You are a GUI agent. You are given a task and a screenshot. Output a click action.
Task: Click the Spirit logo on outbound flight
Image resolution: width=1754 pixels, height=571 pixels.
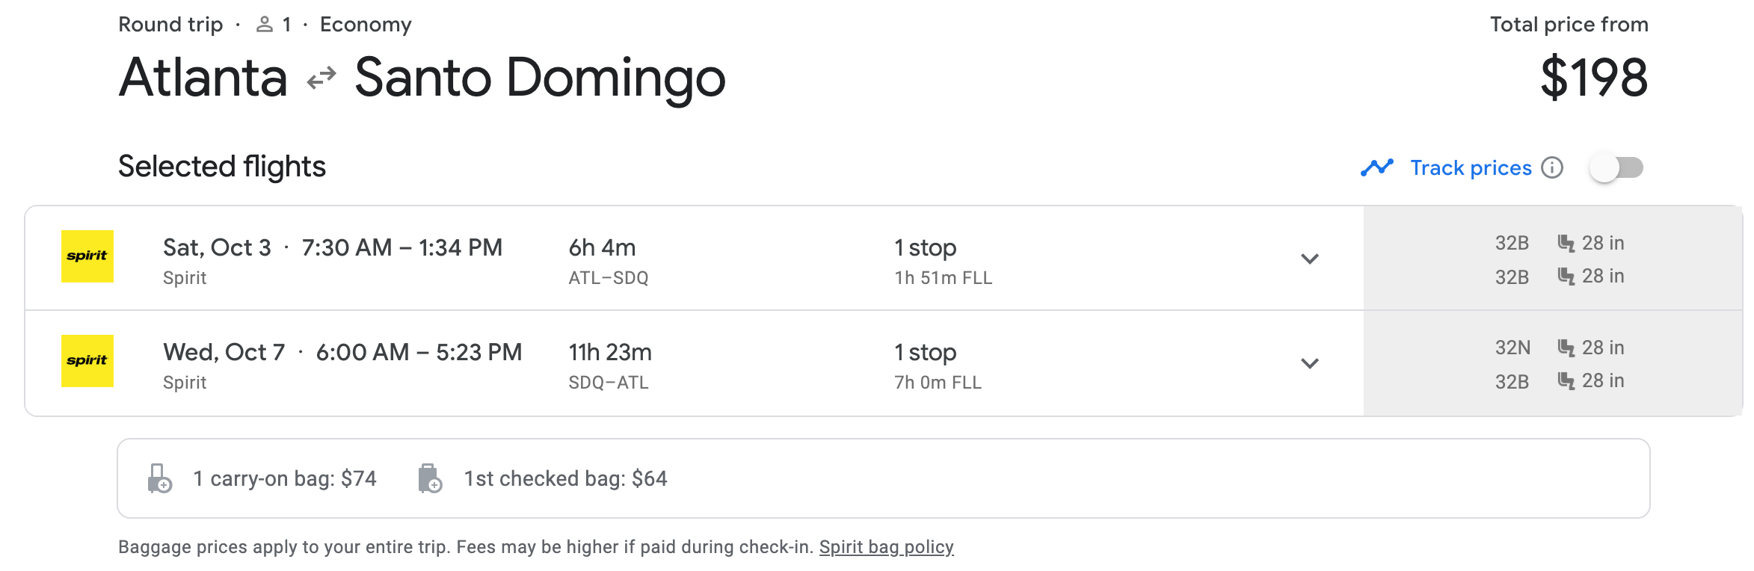coord(87,256)
